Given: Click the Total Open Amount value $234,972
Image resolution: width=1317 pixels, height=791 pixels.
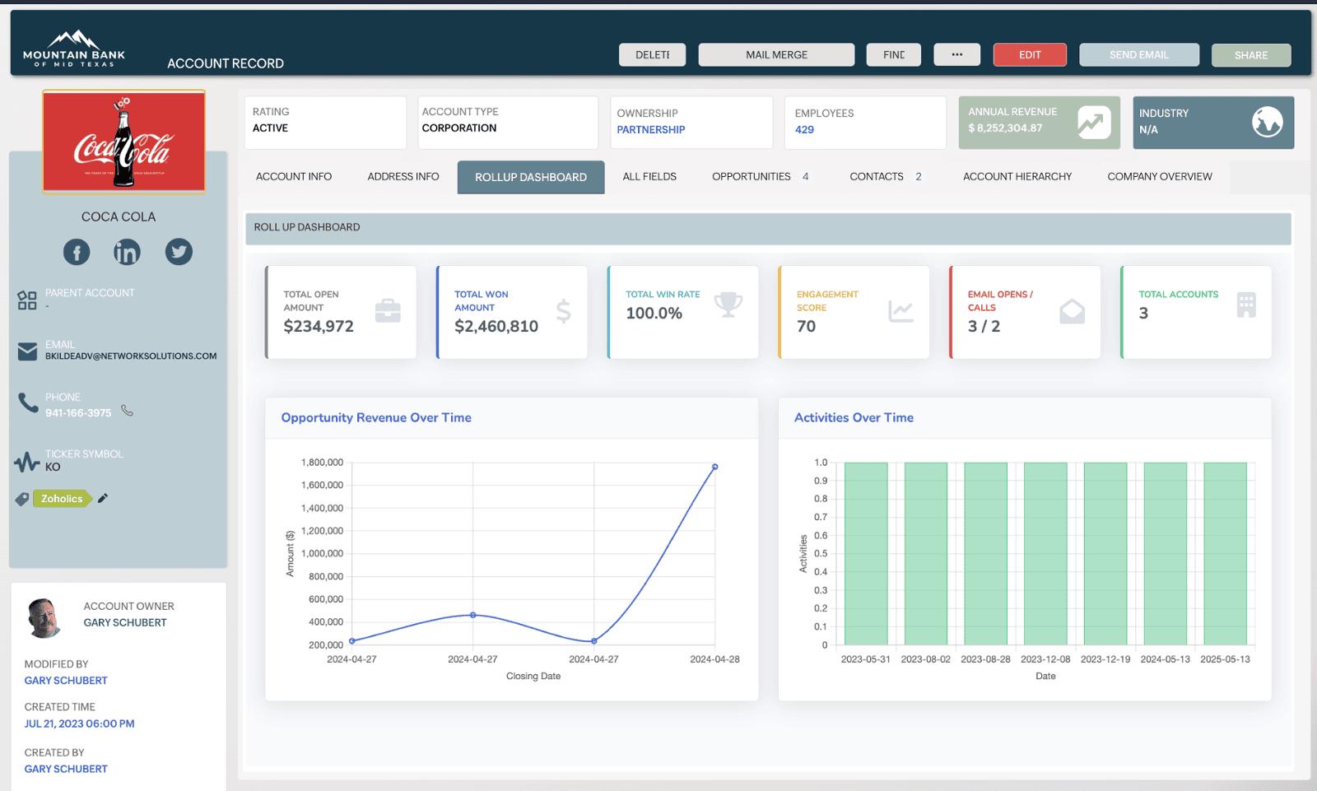Looking at the screenshot, I should (x=319, y=326).
